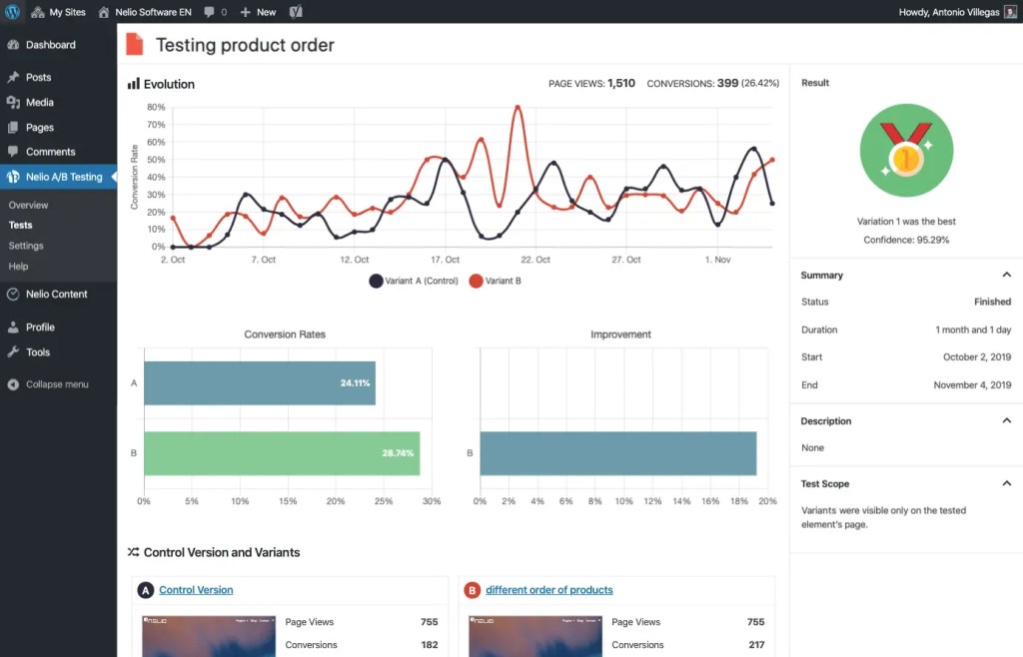Viewport: 1023px width, 657px height.
Task: Click the Collapse menu arrow icon
Action: click(13, 384)
